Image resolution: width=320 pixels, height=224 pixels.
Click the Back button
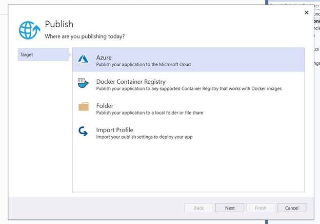(199, 208)
